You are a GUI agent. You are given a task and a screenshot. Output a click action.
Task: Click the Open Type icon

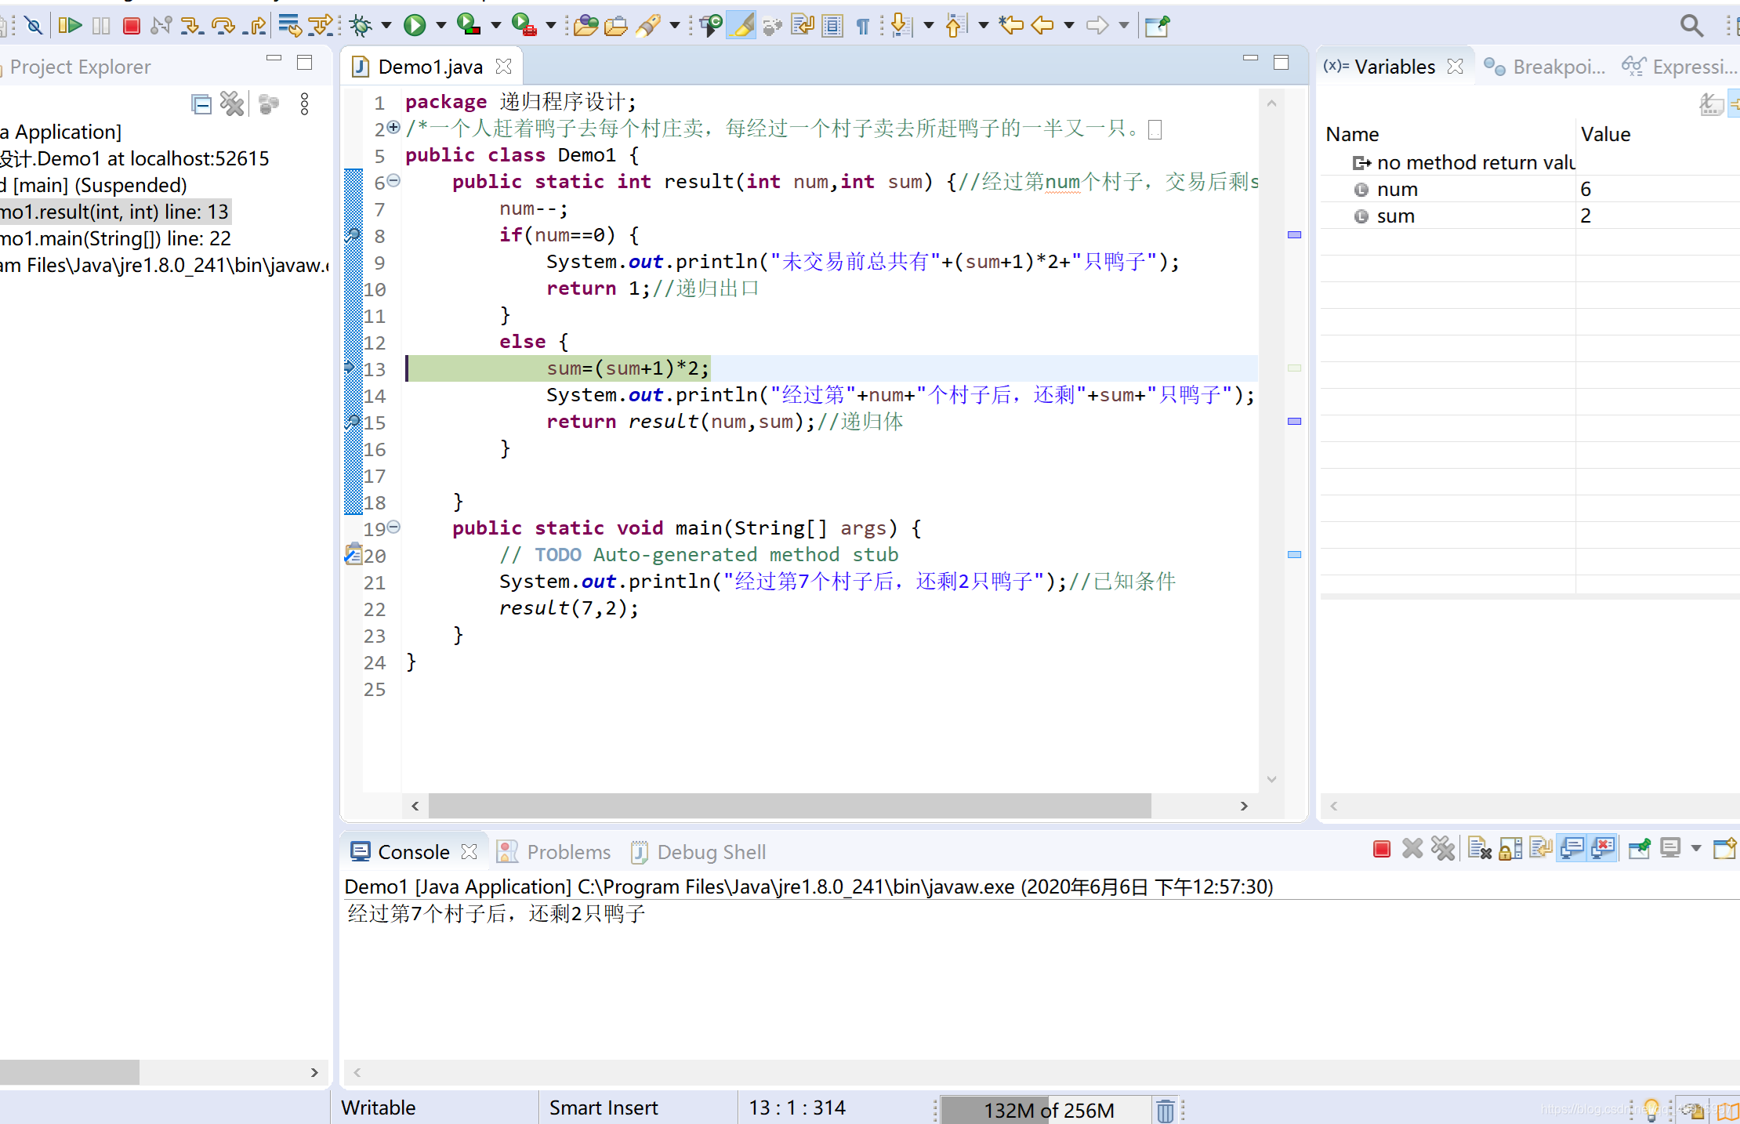coord(585,26)
